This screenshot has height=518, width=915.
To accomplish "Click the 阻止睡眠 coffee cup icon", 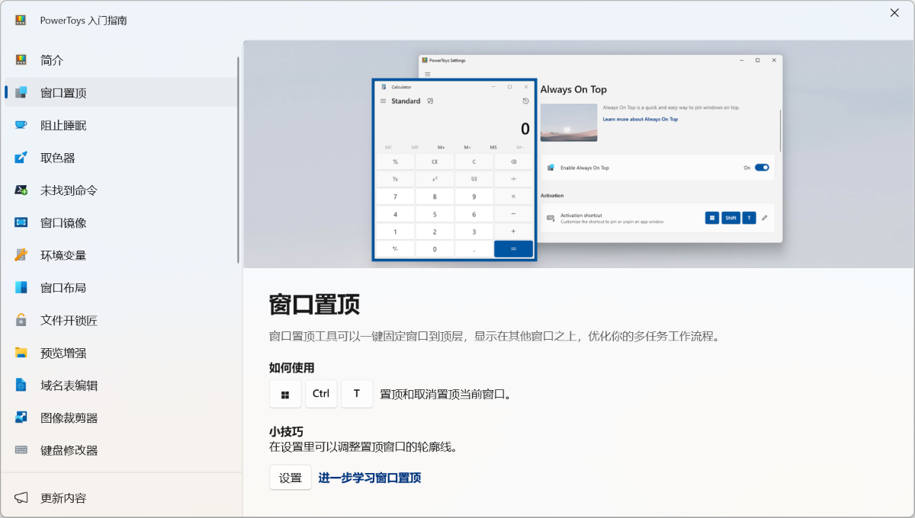I will click(21, 125).
